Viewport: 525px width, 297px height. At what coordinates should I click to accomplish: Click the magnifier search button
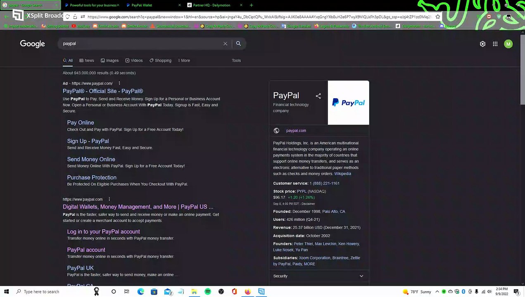238,43
